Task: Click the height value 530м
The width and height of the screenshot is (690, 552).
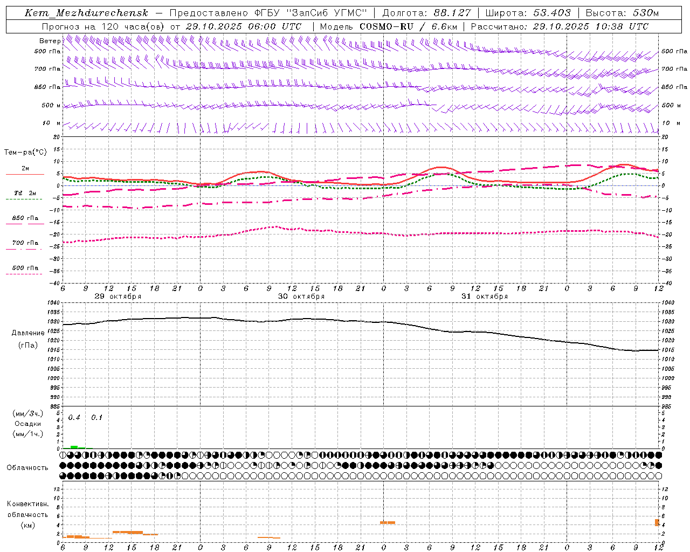Action: point(645,13)
